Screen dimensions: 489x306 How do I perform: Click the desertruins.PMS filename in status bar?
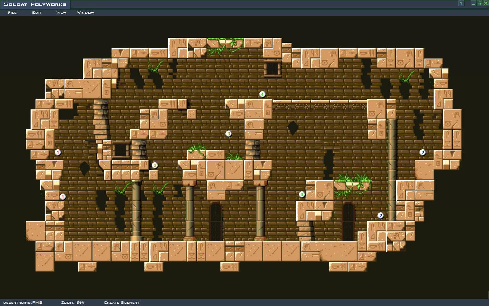22,303
